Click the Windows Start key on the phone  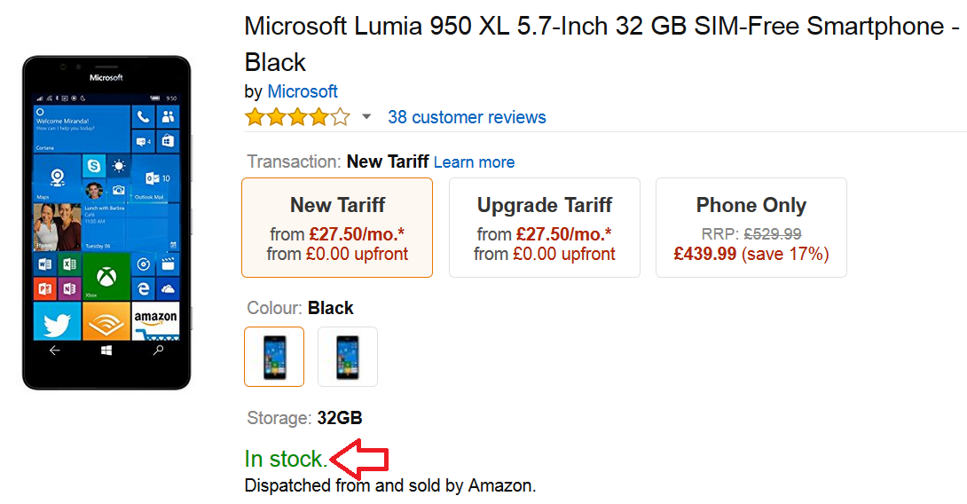pyautogui.click(x=106, y=351)
